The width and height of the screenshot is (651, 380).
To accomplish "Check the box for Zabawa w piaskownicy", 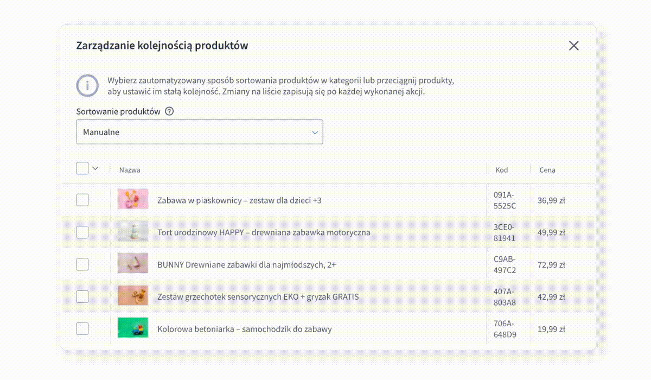I will 82,200.
